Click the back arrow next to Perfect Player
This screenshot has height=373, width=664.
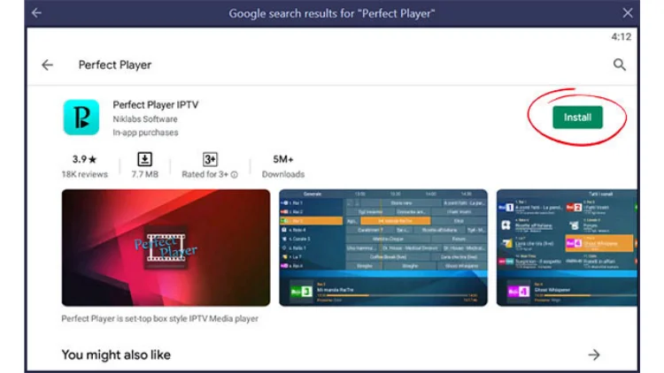coord(48,65)
